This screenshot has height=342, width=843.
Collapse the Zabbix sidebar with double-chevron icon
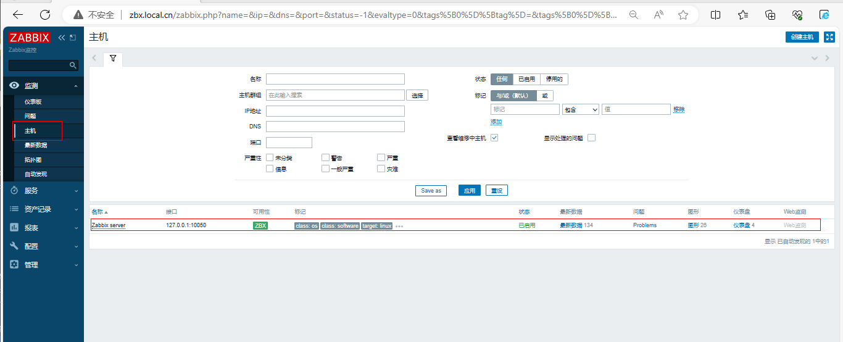[62, 38]
